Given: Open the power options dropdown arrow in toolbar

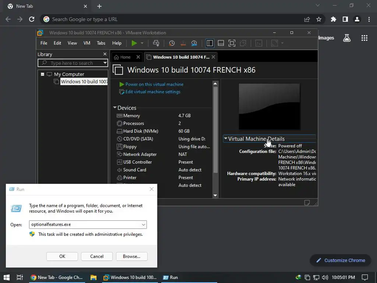Looking at the screenshot, I should coord(142,43).
